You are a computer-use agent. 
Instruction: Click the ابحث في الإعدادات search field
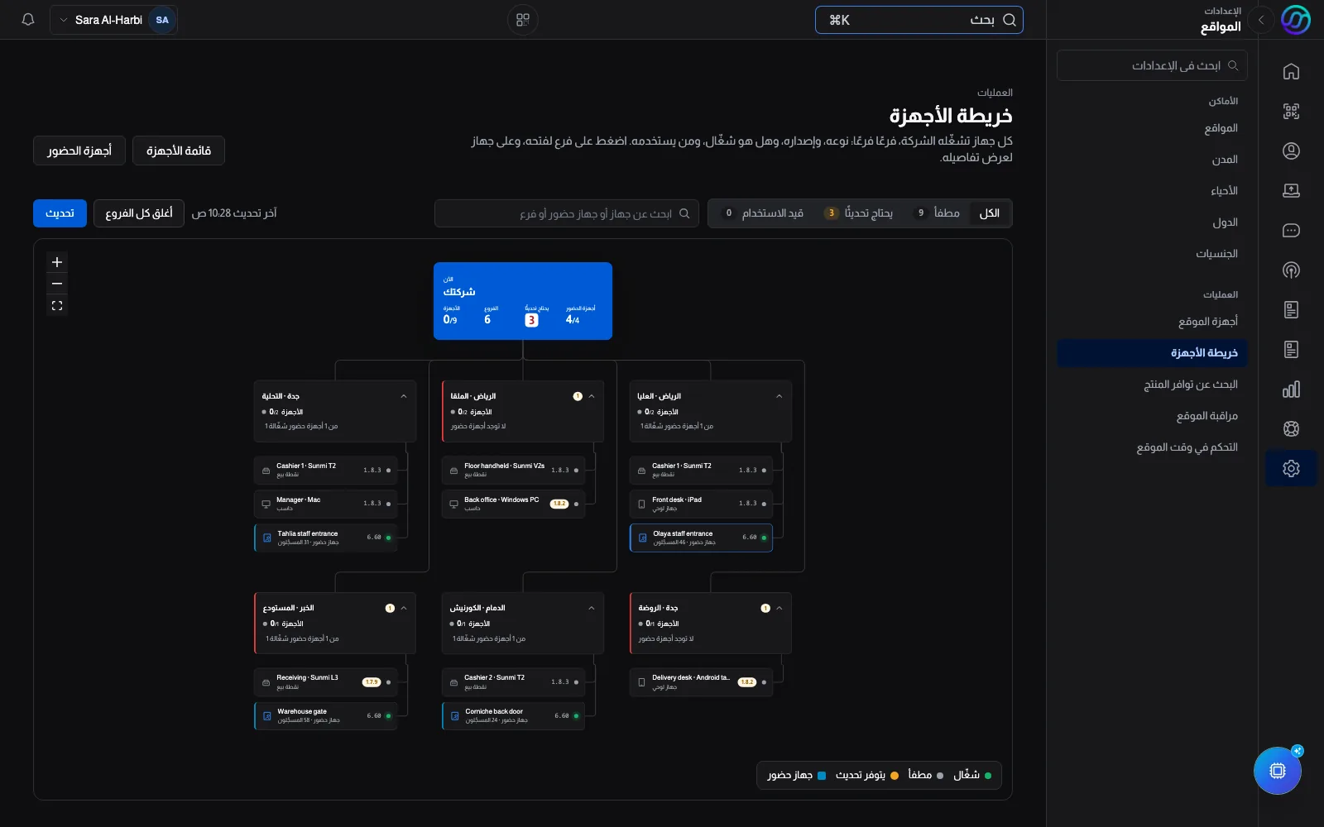pyautogui.click(x=1152, y=65)
